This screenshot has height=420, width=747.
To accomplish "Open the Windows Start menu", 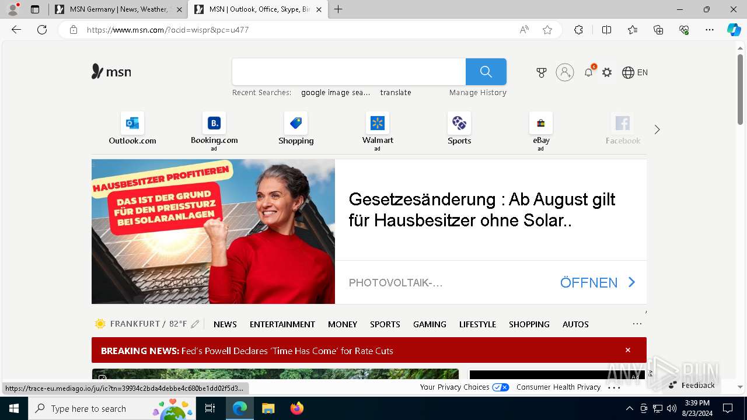I will (x=13, y=408).
